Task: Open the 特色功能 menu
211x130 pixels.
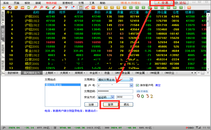Action: 51,3
